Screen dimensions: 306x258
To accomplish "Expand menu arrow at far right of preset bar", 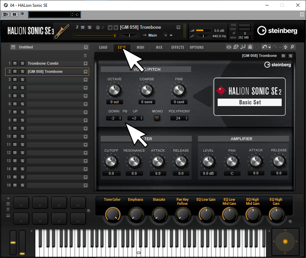I will pos(302,15).
